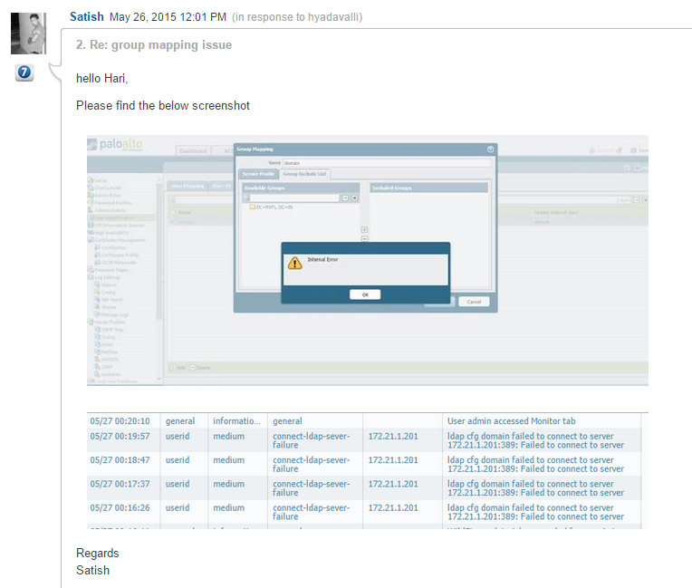Click OK in the Internal Error dialog

pyautogui.click(x=365, y=294)
